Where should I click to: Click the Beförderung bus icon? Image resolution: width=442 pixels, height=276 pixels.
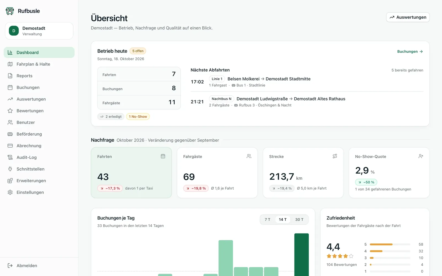click(10, 134)
